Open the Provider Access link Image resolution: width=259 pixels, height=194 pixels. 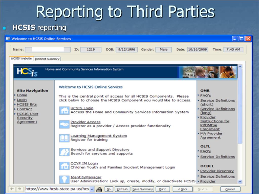click(85, 122)
